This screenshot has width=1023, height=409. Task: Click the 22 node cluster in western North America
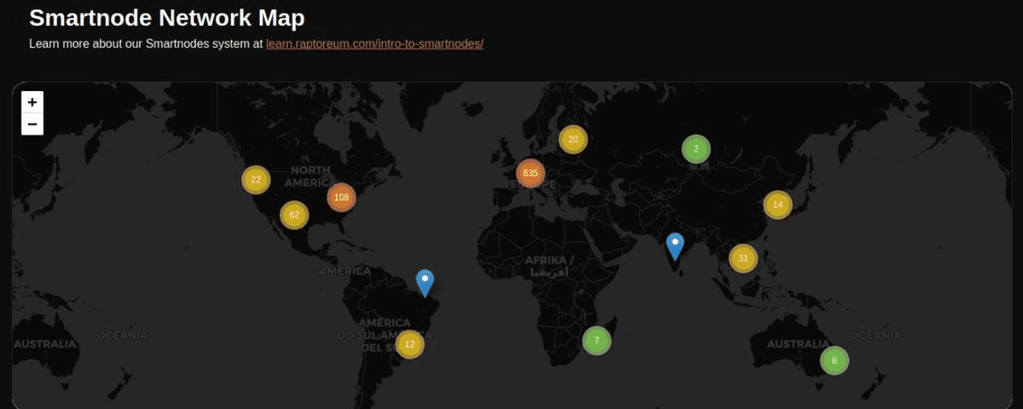[x=256, y=180]
